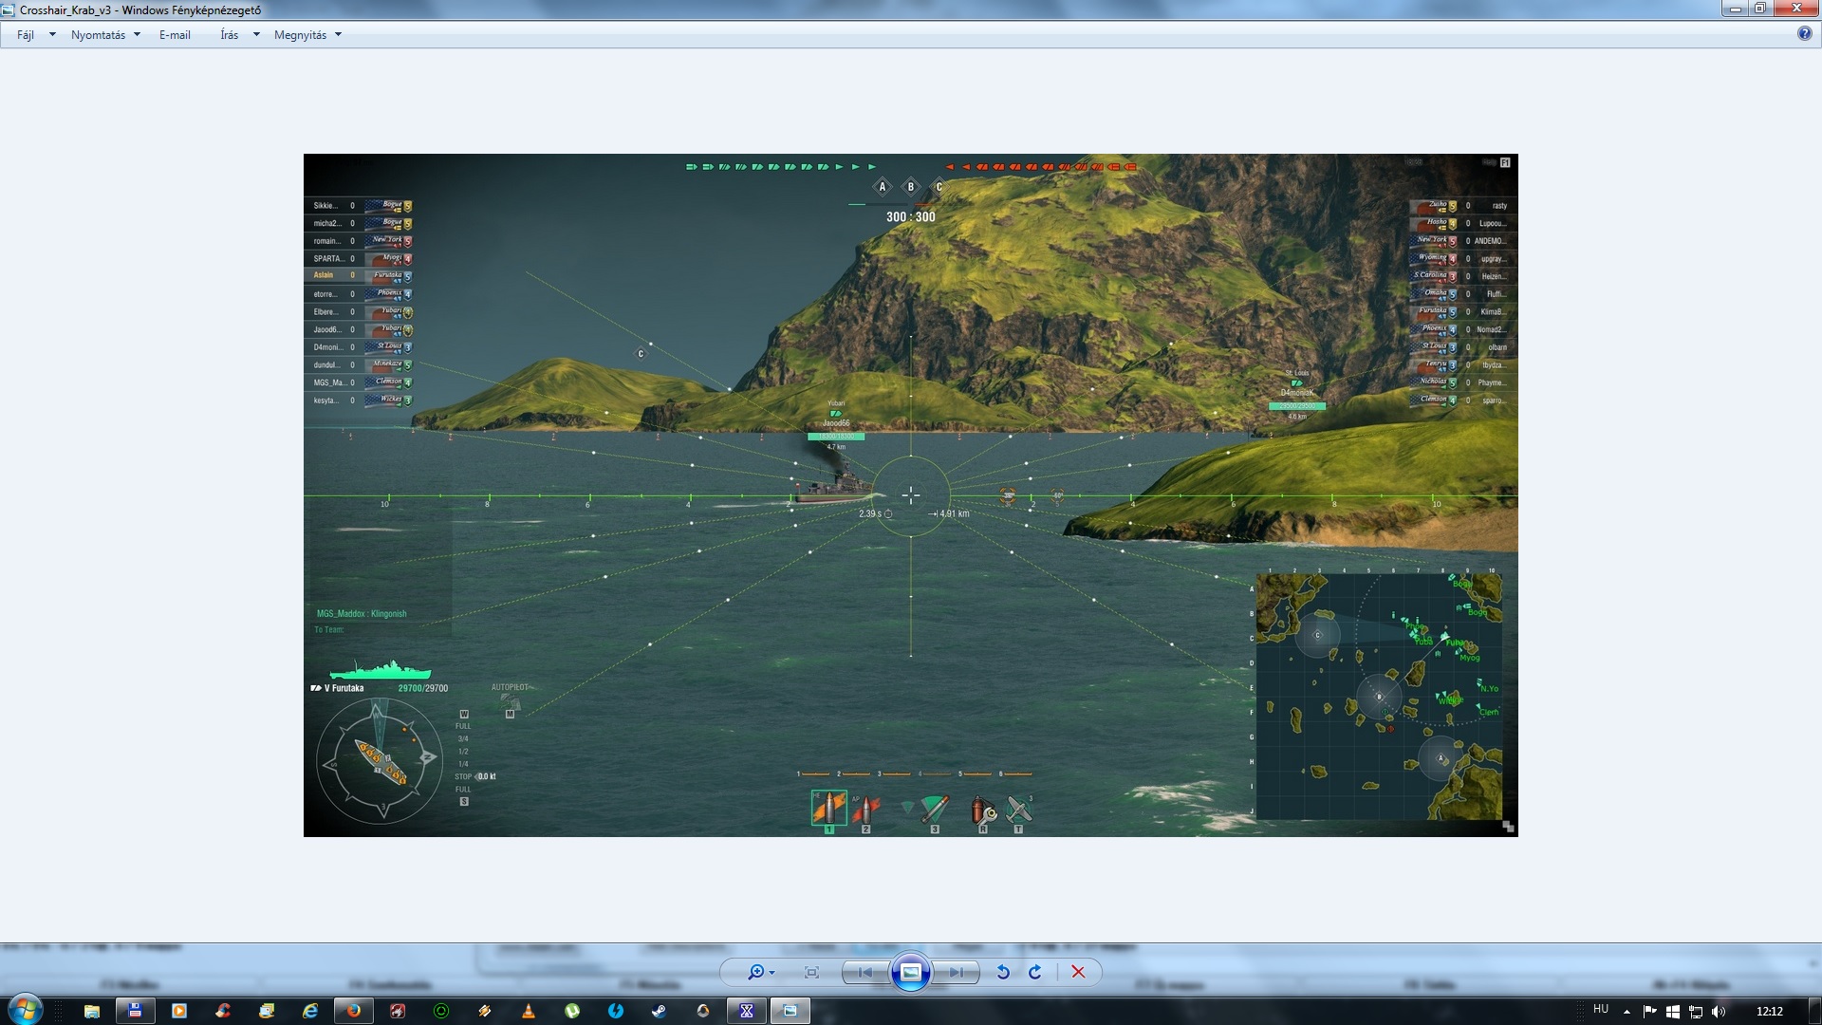Open the volume speaker tray icon
Viewport: 1822px width, 1025px height.
tap(1718, 1011)
